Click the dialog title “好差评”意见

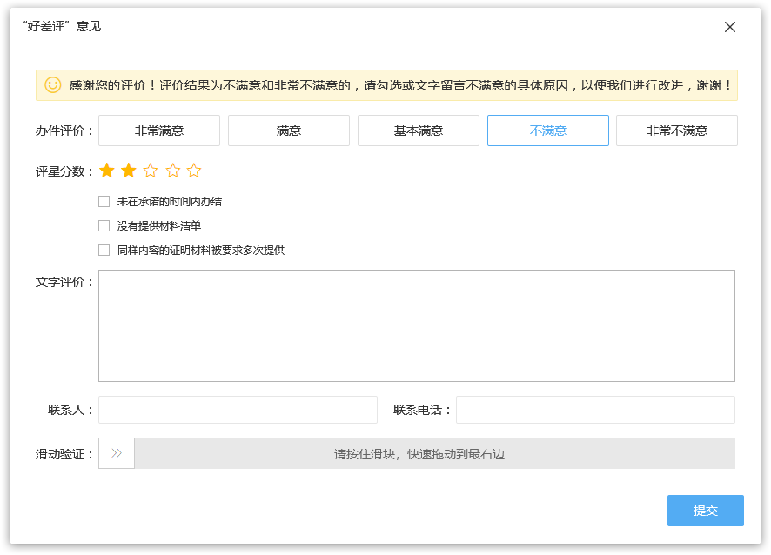tap(62, 26)
